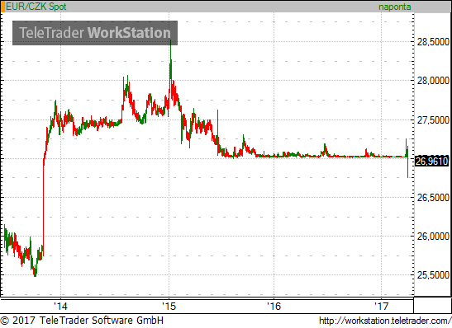This screenshot has height=328, width=452.
Task: Click the TeleTrader Software GmbH copyright text
Action: tap(82, 321)
